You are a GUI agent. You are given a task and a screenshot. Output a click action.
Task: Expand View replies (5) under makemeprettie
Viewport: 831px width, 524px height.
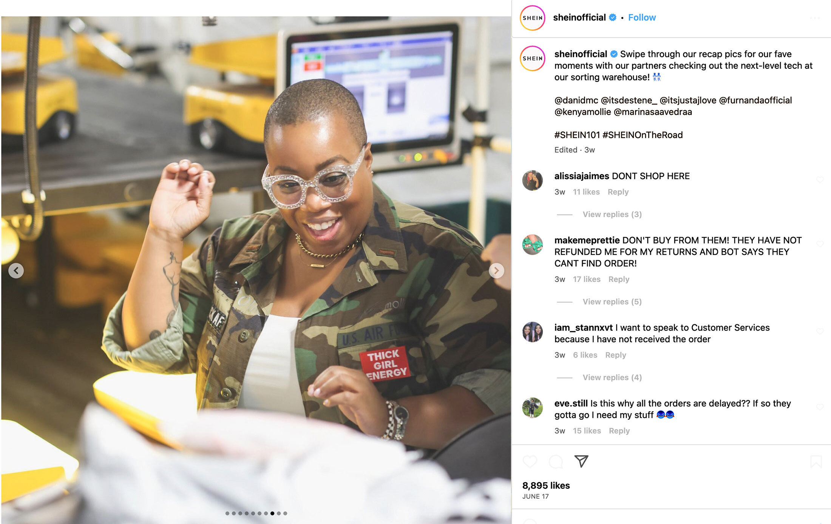[612, 302]
